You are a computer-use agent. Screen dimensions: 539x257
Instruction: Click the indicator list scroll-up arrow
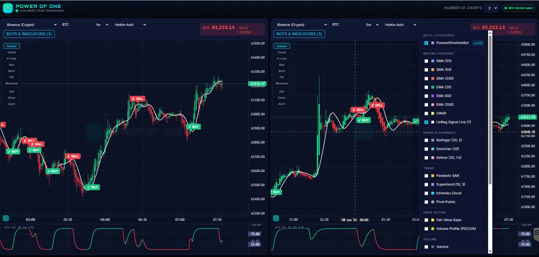pyautogui.click(x=490, y=33)
